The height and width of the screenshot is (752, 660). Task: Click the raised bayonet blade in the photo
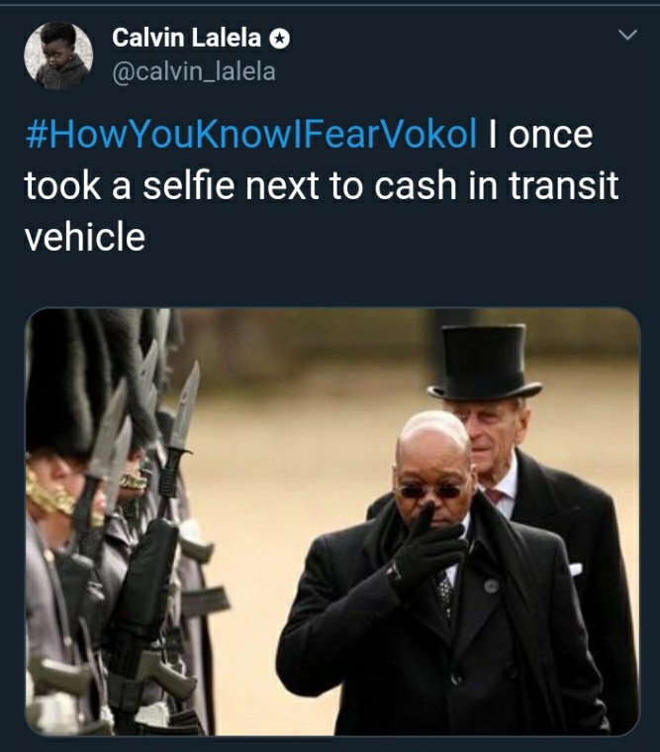tap(184, 406)
